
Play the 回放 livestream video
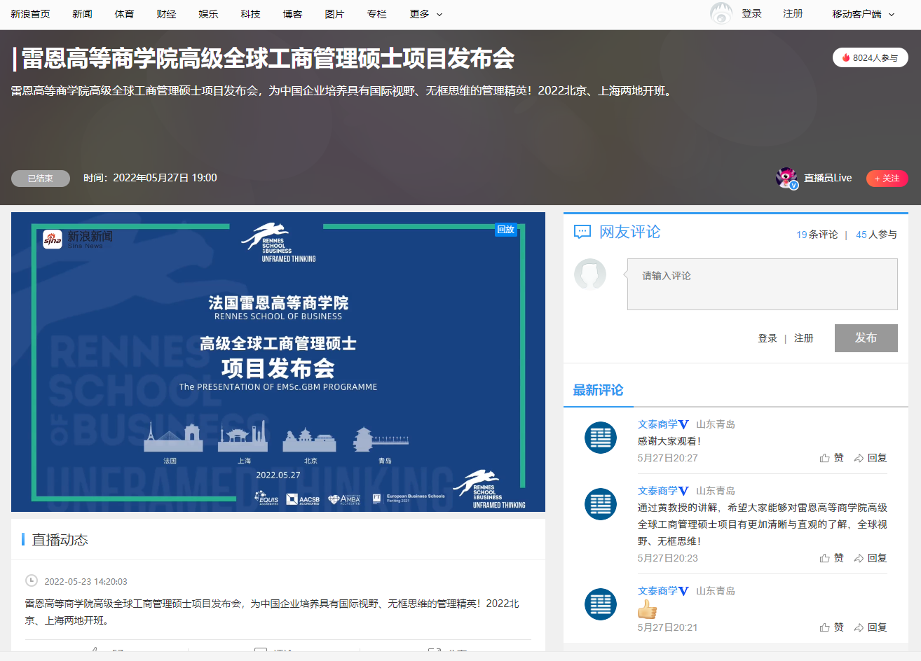(278, 362)
